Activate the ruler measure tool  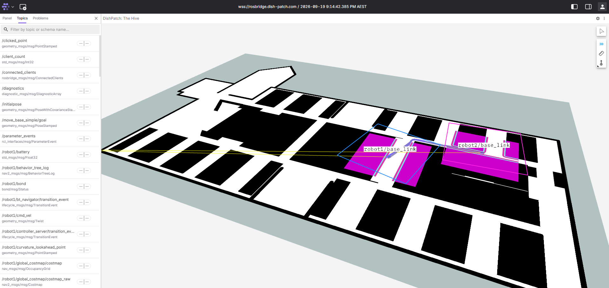(601, 53)
